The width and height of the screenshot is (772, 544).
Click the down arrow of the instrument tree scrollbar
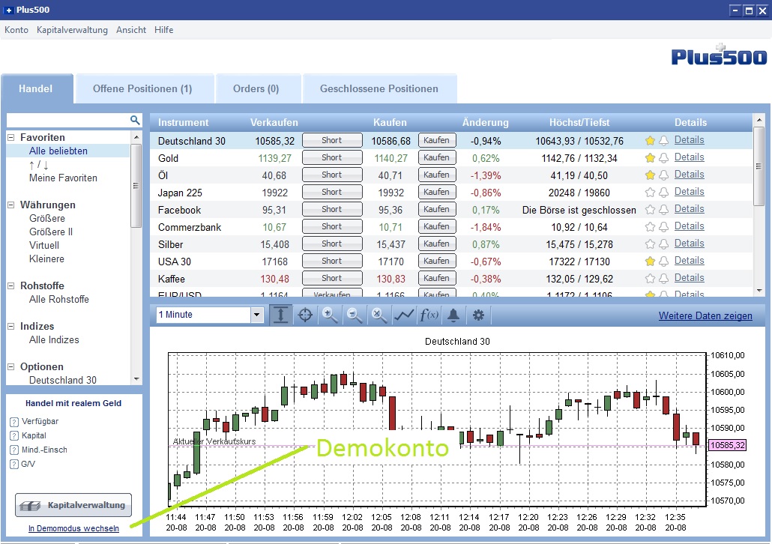[136, 379]
